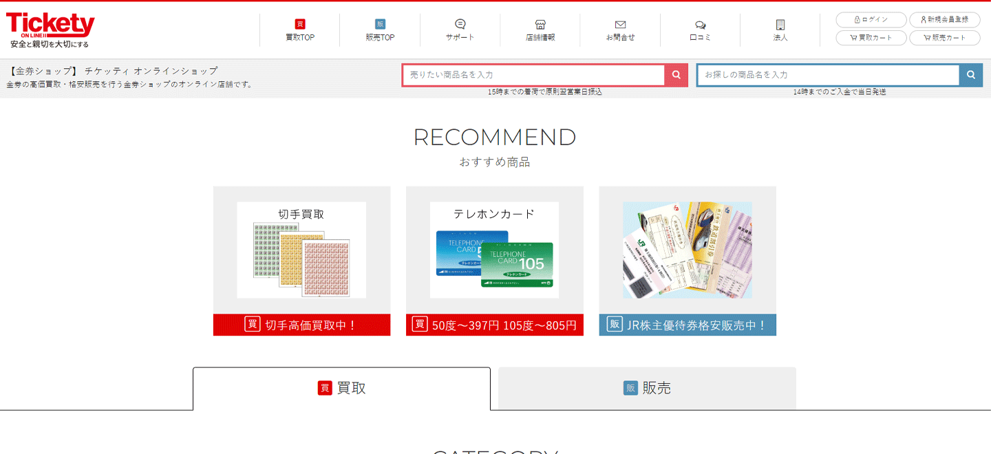Screen dimensions: 991x454
Task: Open the 店舗情報 store icon
Action: tap(540, 25)
